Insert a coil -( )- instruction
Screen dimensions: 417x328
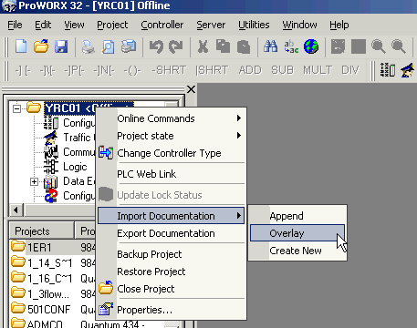coord(132,70)
